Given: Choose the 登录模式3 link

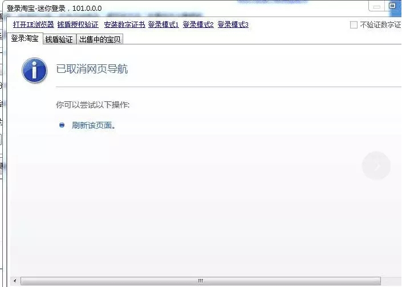Looking at the screenshot, I should (233, 24).
